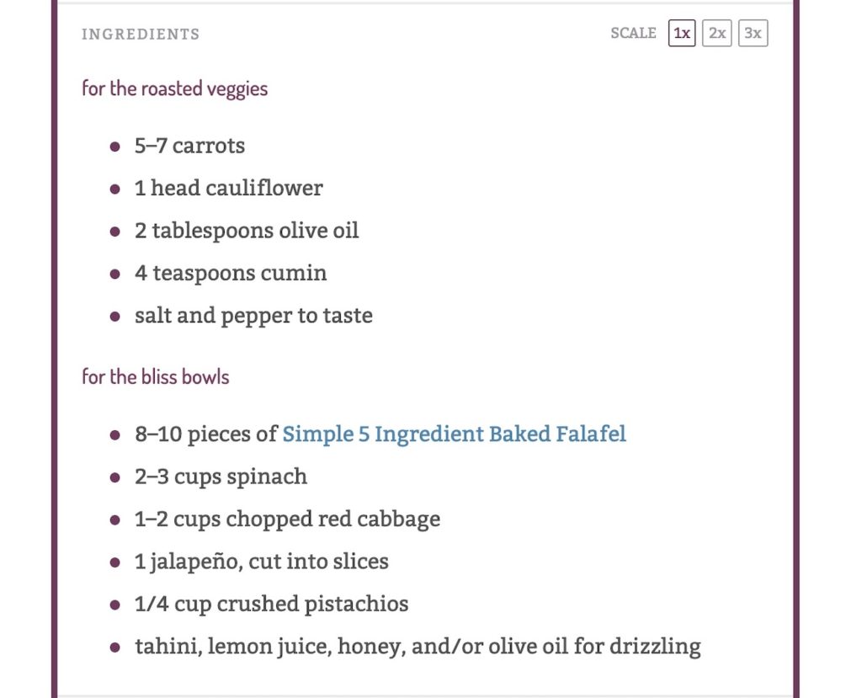Click the jalapeño ingredient line

tap(261, 562)
